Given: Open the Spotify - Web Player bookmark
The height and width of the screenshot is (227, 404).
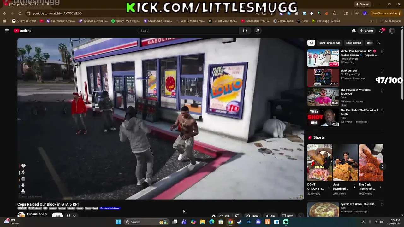Looking at the screenshot, I should [126, 21].
